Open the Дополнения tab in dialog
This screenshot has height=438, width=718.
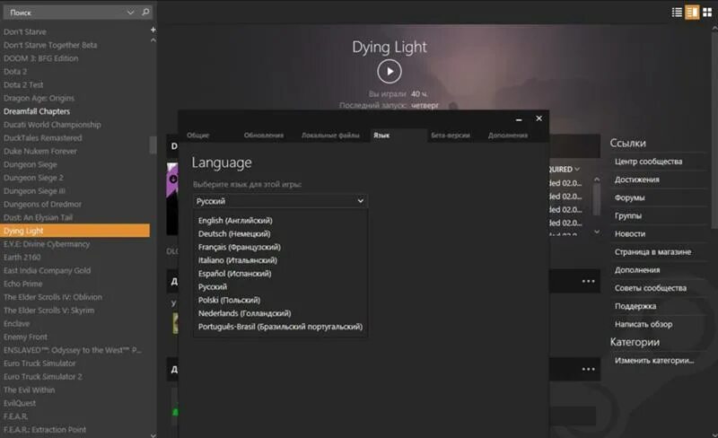[508, 136]
